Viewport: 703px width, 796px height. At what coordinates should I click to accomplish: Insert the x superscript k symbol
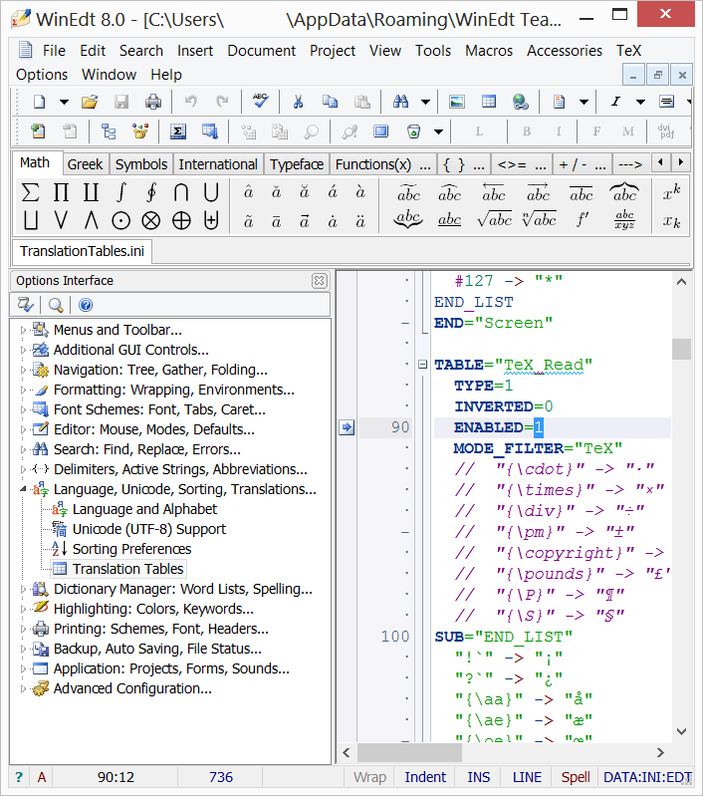point(671,193)
